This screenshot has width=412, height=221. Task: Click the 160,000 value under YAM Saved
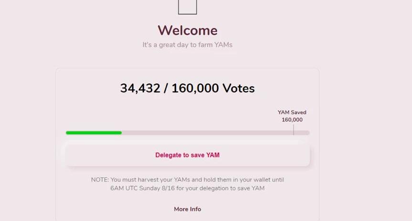coord(292,120)
